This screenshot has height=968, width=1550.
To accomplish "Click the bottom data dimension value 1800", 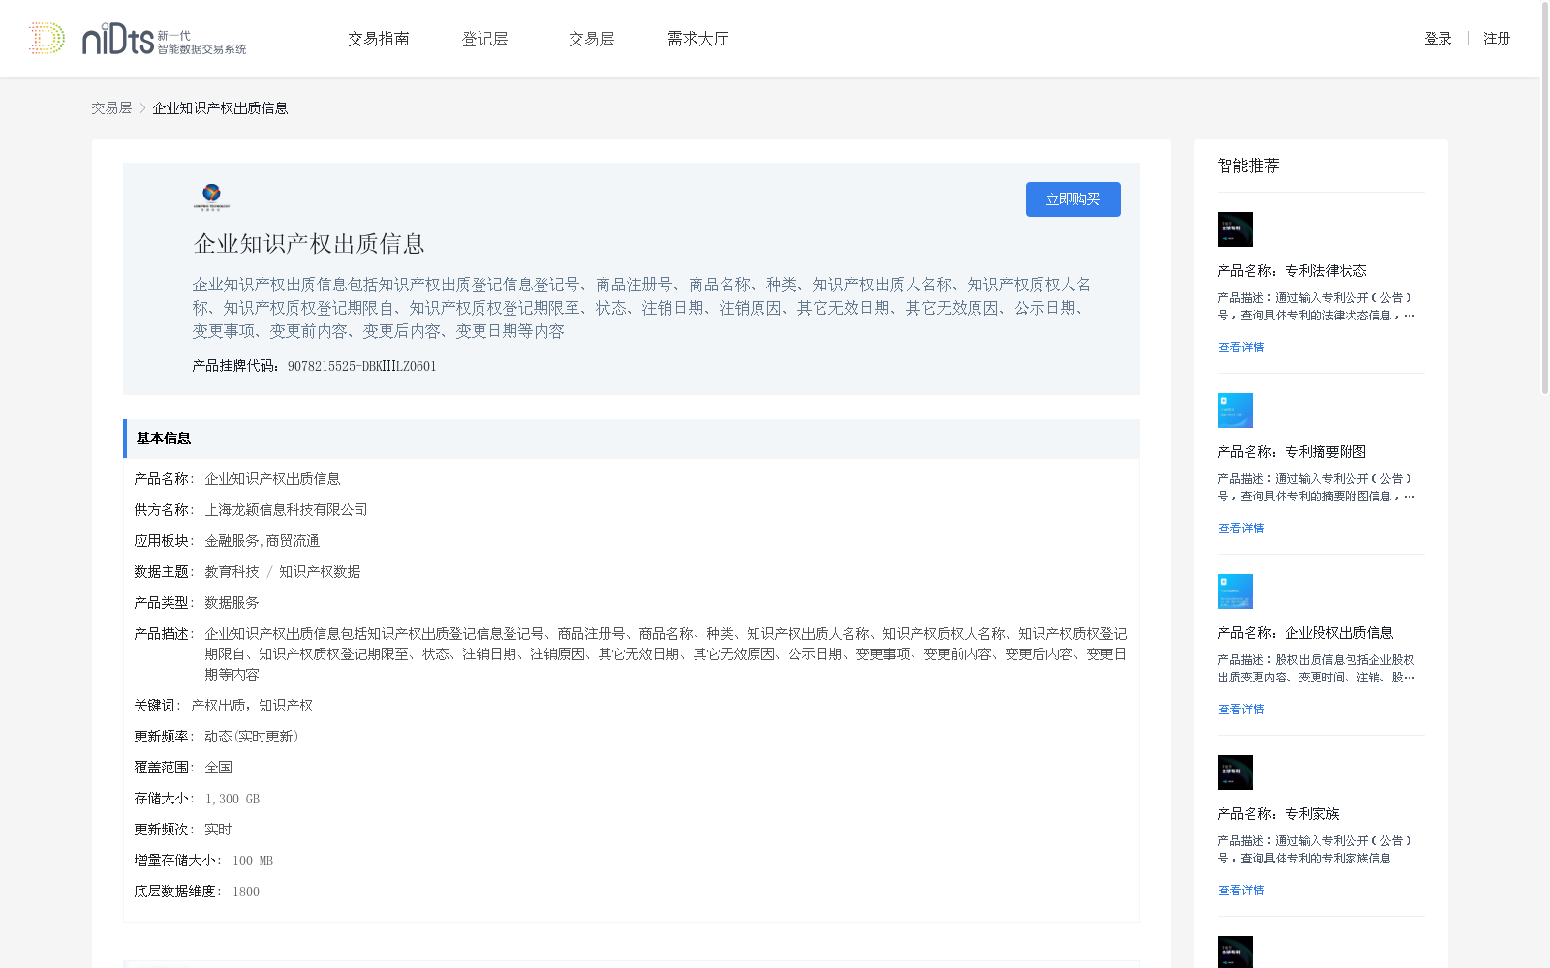I will 245,892.
